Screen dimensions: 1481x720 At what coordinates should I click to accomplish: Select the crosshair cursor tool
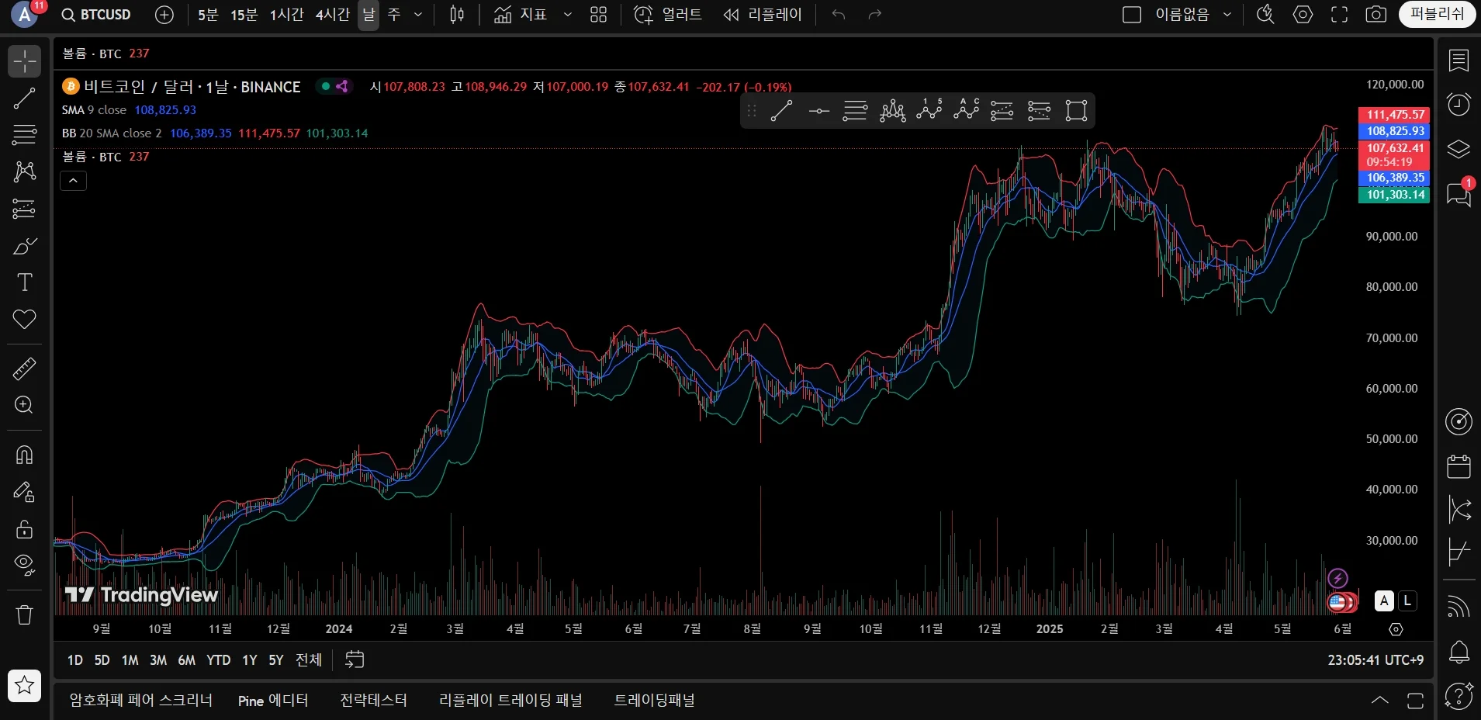(24, 61)
